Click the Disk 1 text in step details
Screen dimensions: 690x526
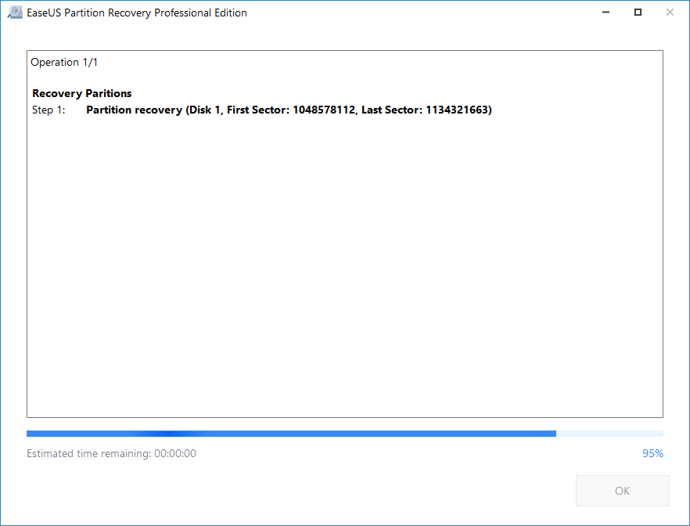coord(205,110)
